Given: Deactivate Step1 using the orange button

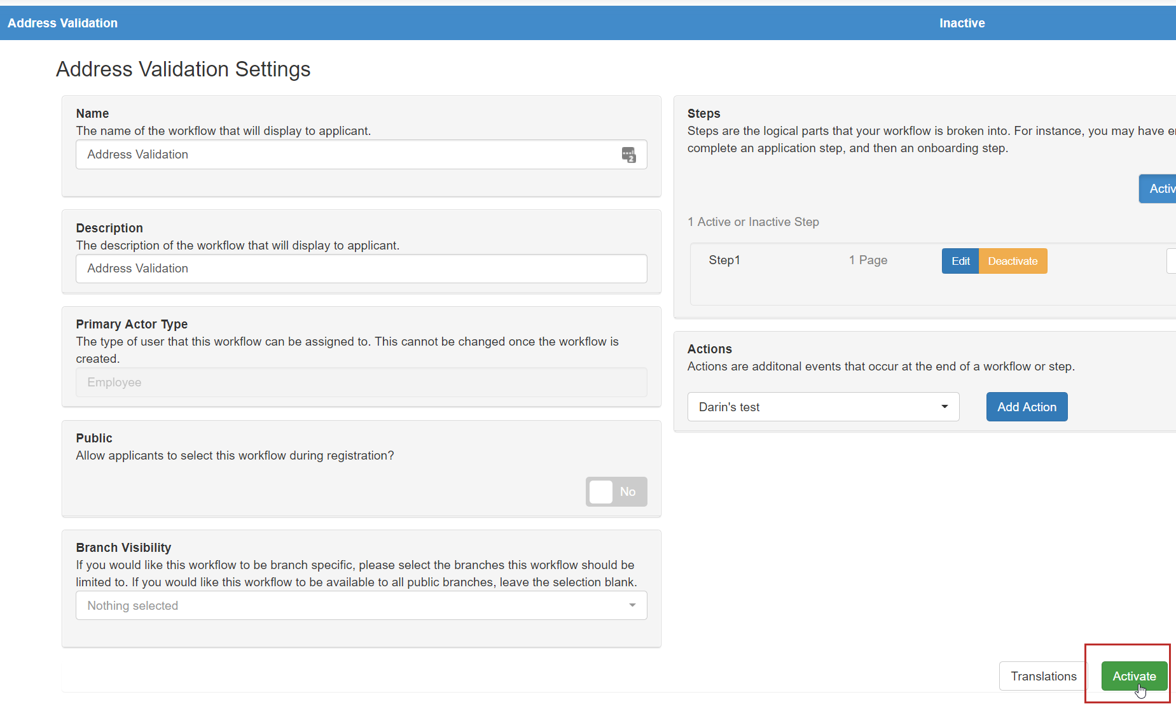Looking at the screenshot, I should [x=1013, y=261].
